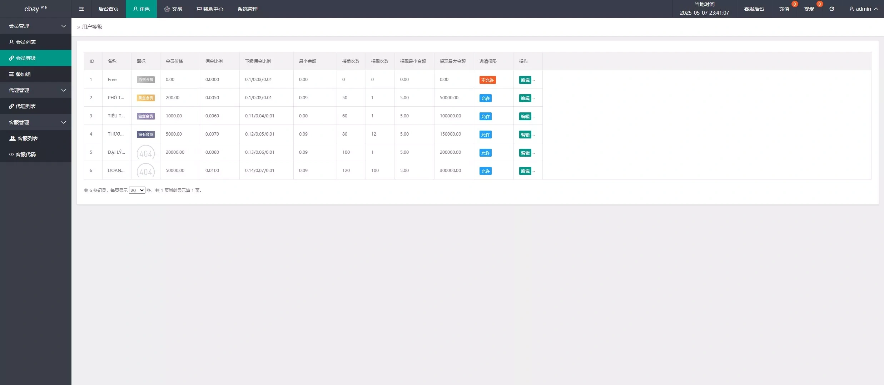Click the 黄金会员 badge icon in row 2

coord(146,98)
